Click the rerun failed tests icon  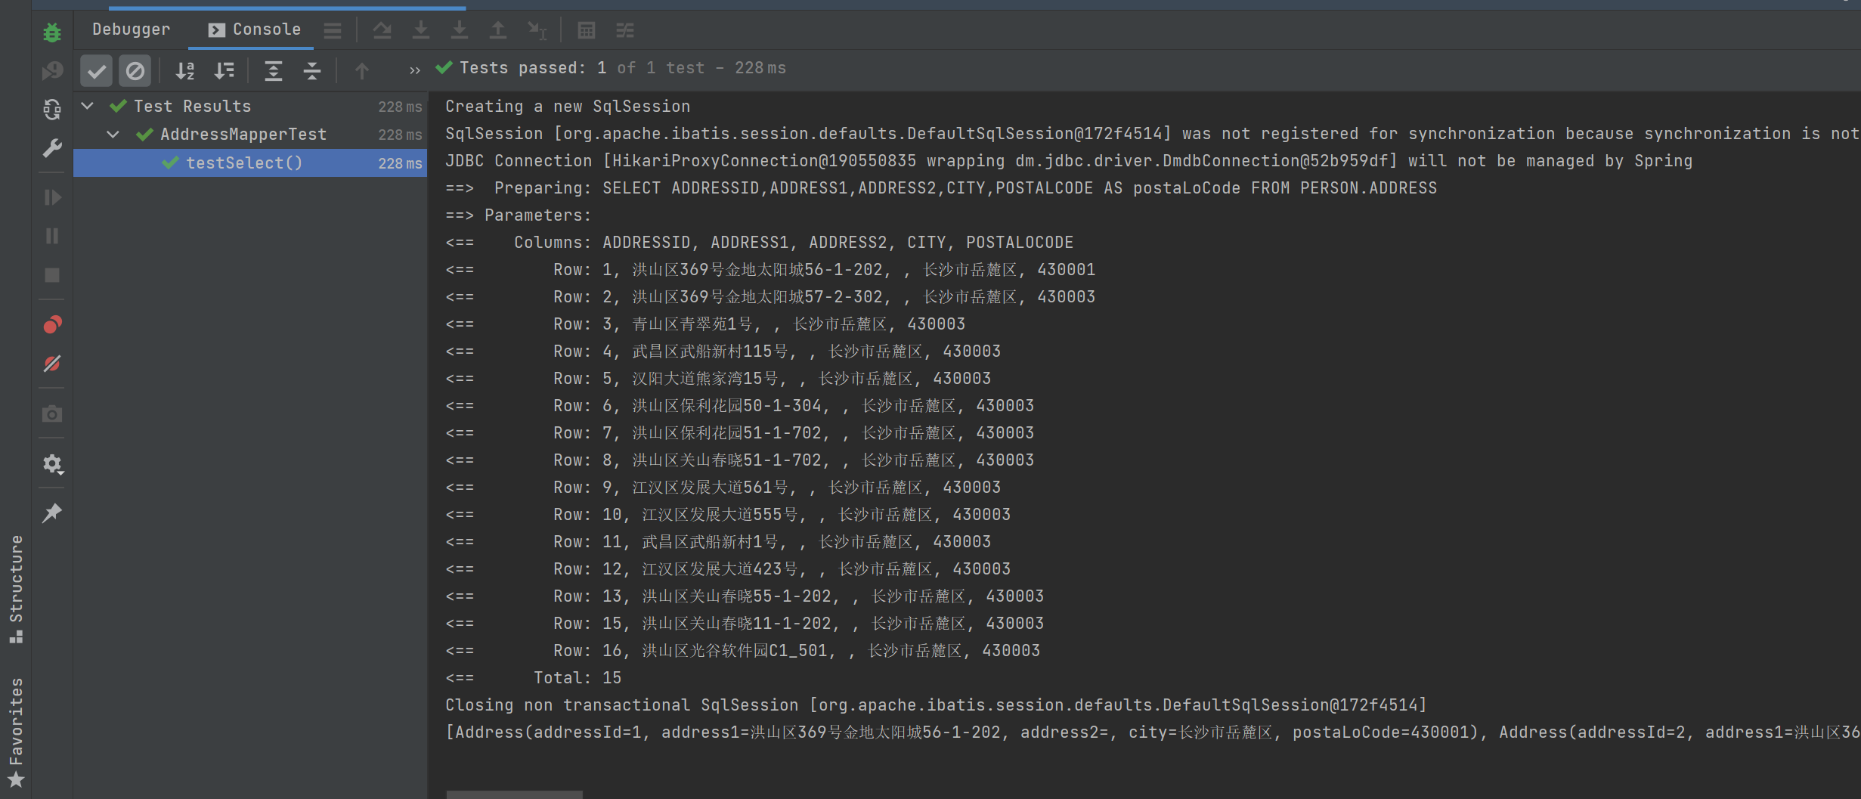pos(51,70)
